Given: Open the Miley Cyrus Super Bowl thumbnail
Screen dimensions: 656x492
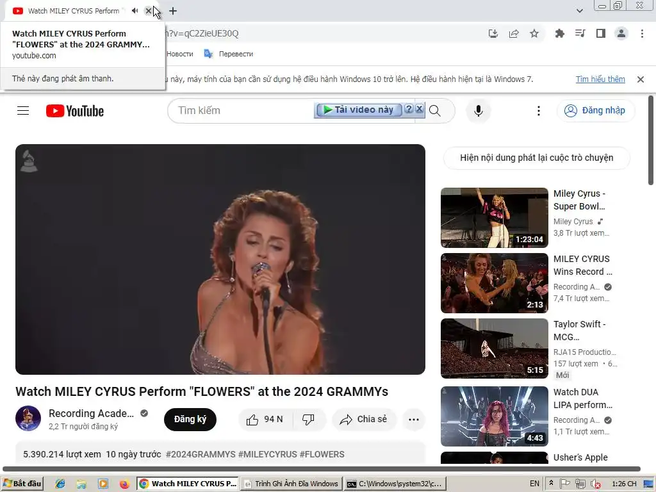Looking at the screenshot, I should pyautogui.click(x=494, y=218).
